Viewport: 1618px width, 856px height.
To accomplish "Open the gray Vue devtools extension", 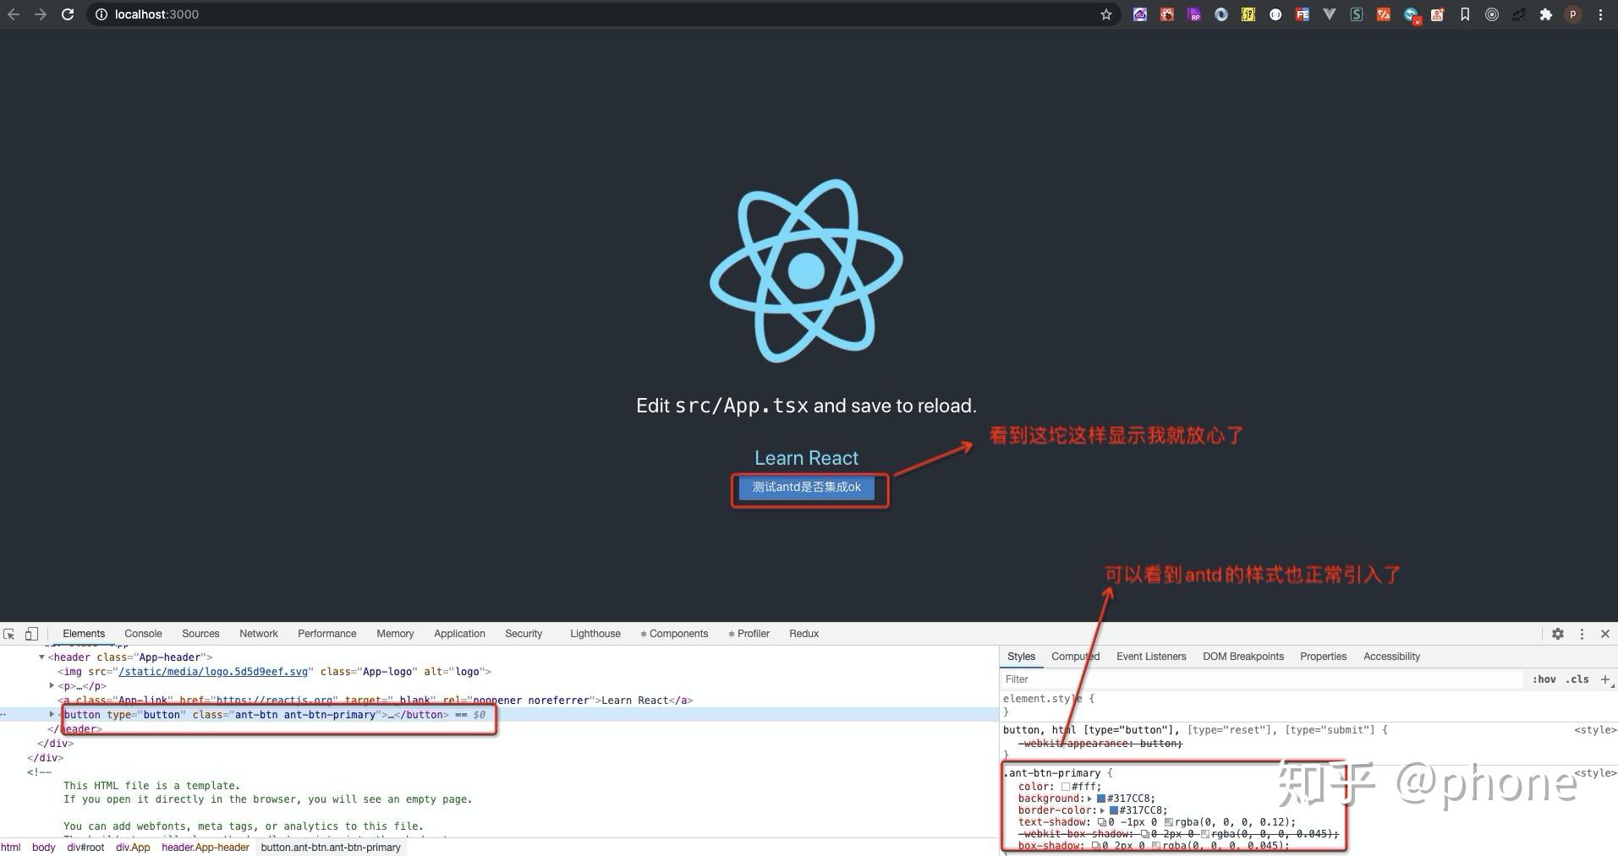I will (1330, 14).
